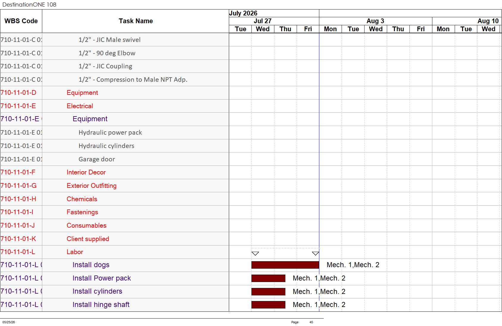Select the purple Equipment subtask under Electrical
Screen dimensions: 502x326
point(90,119)
